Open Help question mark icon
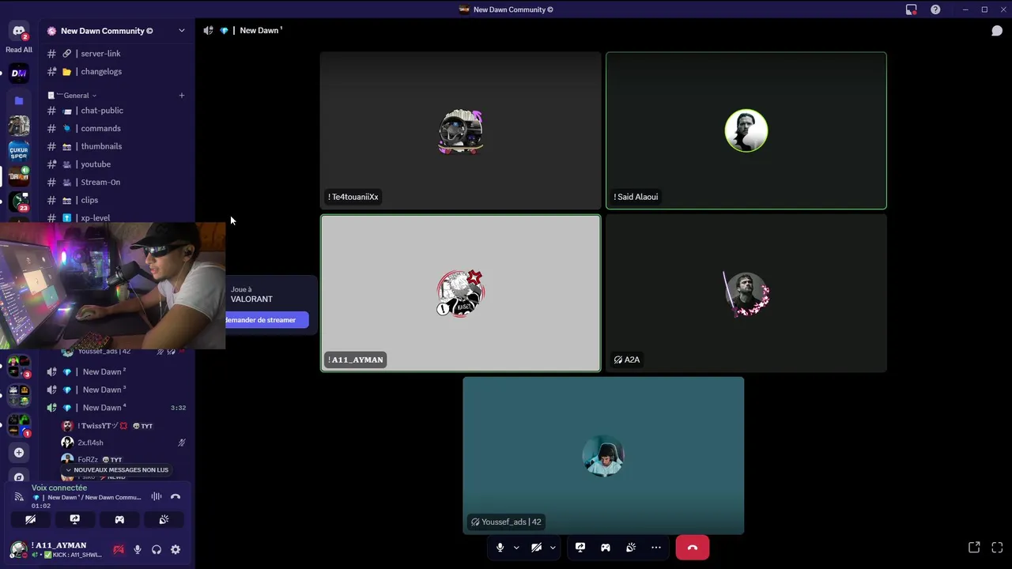This screenshot has height=569, width=1012. point(935,9)
